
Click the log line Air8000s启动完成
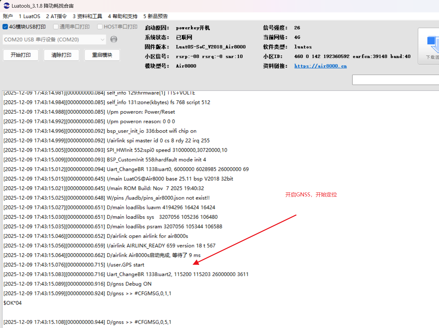pos(102,255)
